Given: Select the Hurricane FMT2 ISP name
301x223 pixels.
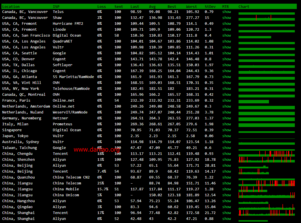Looking at the screenshot, I should [68, 24].
